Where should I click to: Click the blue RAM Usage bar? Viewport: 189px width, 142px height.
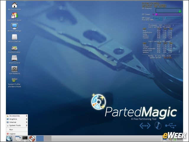pos(173,18)
